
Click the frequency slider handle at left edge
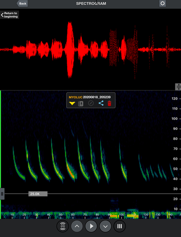tap(2, 194)
